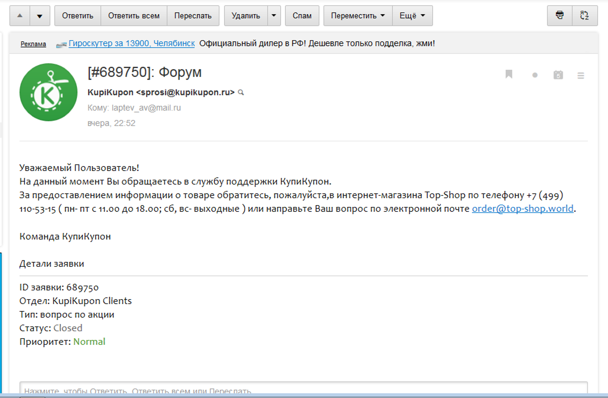Click recipient laptev_av@mail.ru
This screenshot has width=608, height=398.
point(146,108)
